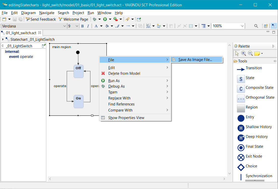278x189 pixels.
Task: Toggle bold formatting for diagram text
Action: point(82,26)
